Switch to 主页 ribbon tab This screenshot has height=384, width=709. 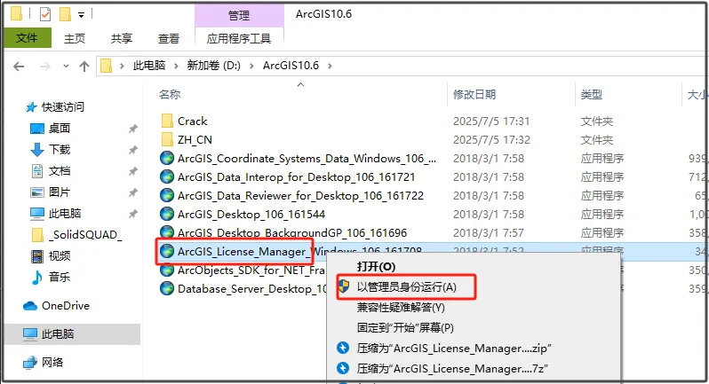pyautogui.click(x=75, y=38)
